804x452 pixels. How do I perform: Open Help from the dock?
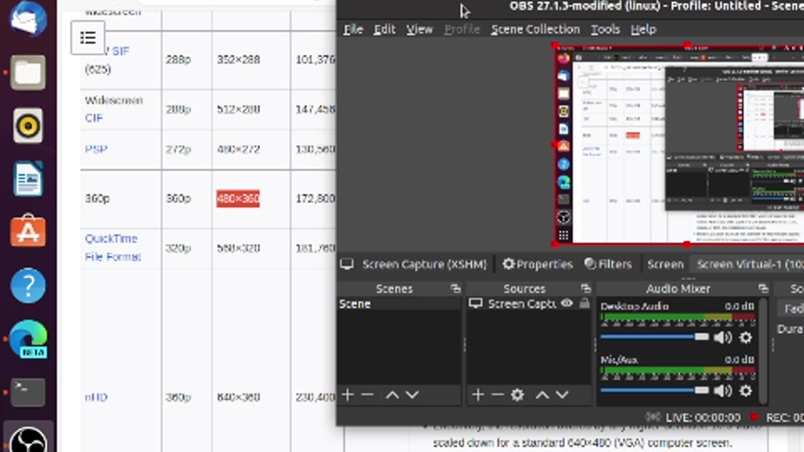28,286
